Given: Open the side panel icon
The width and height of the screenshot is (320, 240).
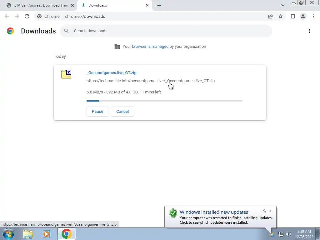Looking at the screenshot, I should coord(293,16).
